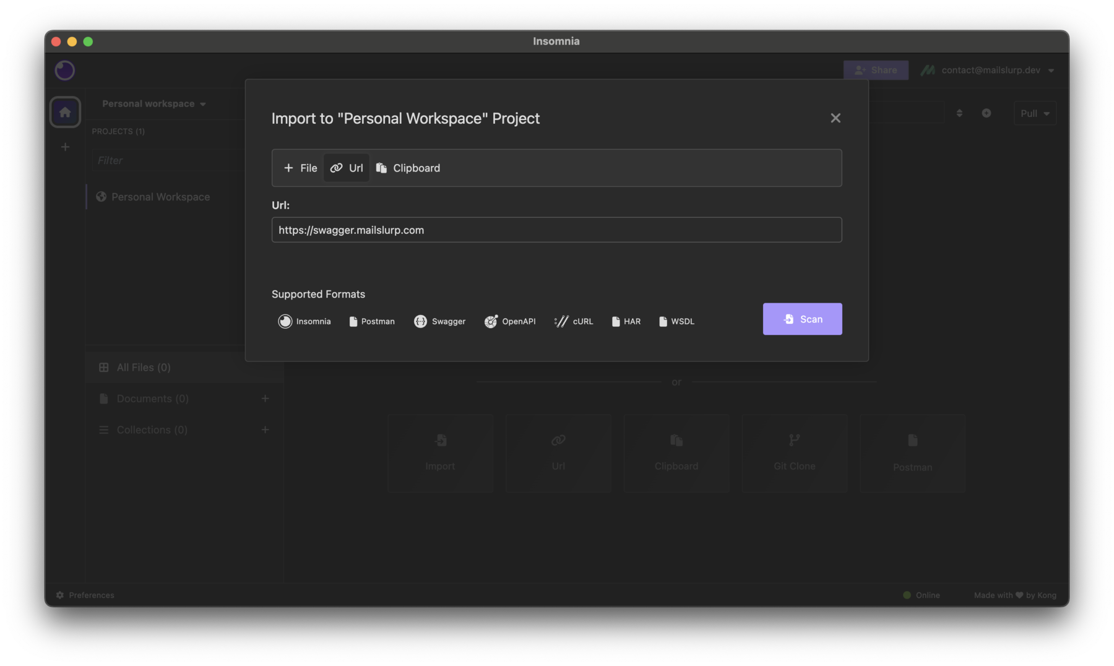This screenshot has height=666, width=1114.
Task: Click the OpenAPI format icon
Action: 491,321
